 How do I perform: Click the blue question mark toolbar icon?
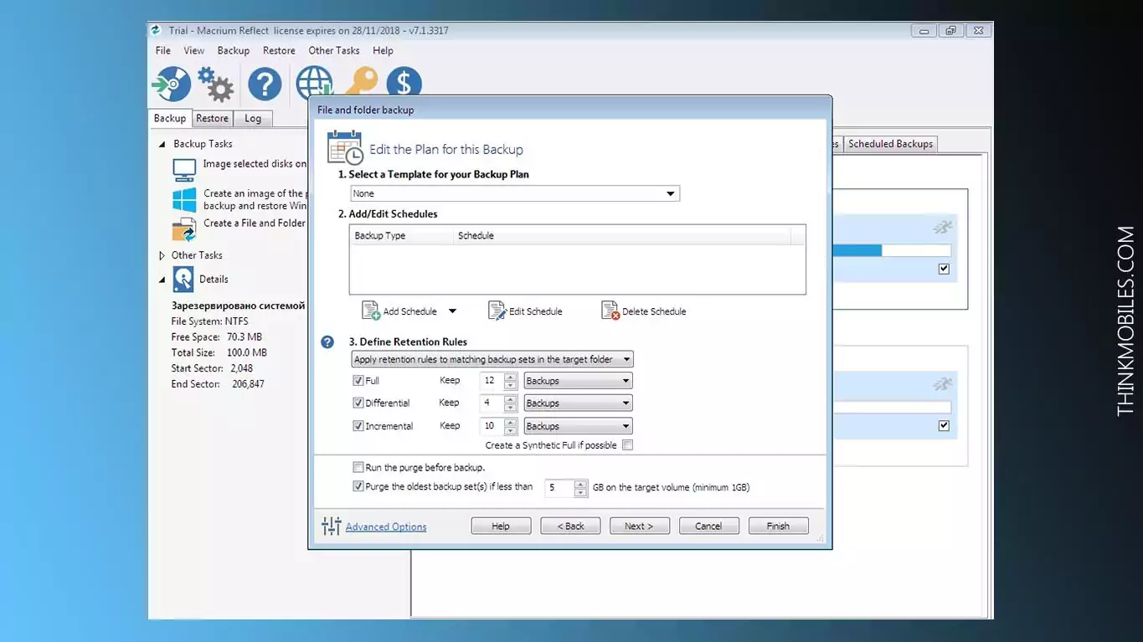[x=265, y=85]
